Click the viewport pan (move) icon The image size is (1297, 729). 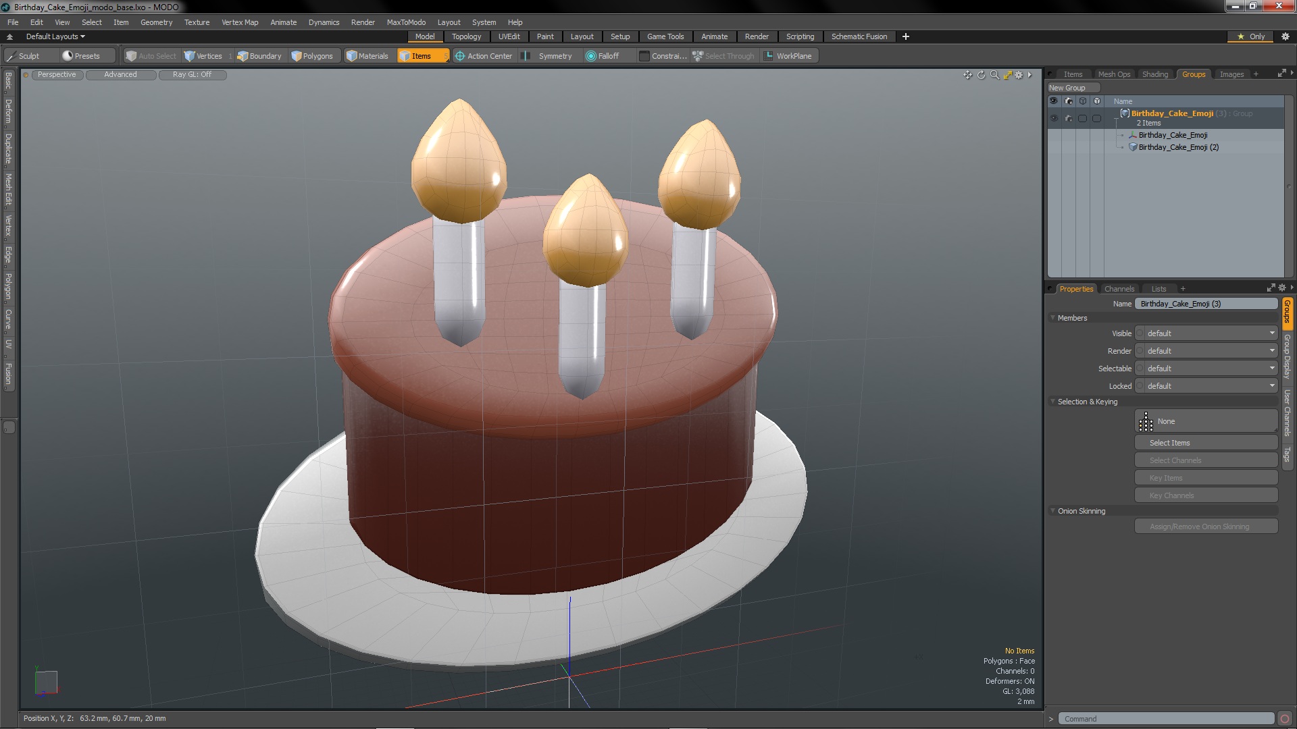click(x=967, y=75)
